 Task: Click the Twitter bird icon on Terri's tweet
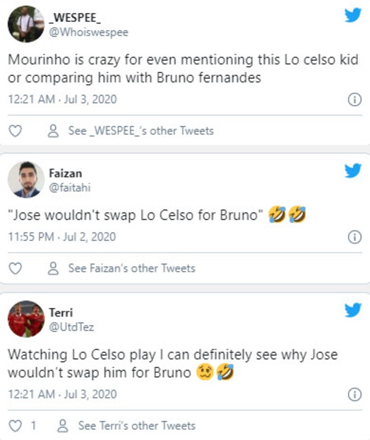coord(353,310)
